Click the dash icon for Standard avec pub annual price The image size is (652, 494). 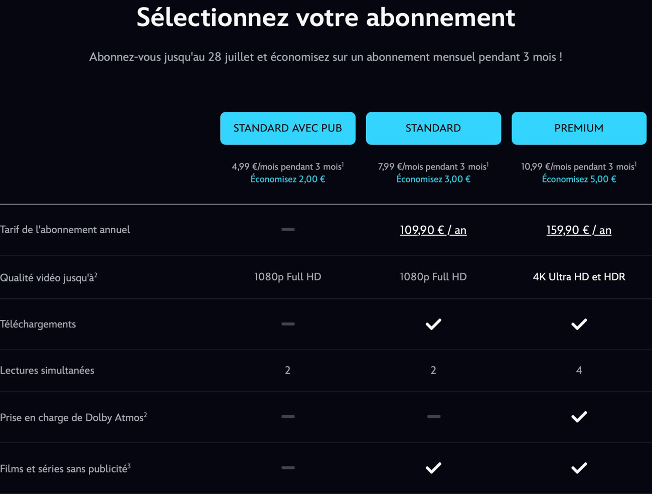pyautogui.click(x=288, y=230)
